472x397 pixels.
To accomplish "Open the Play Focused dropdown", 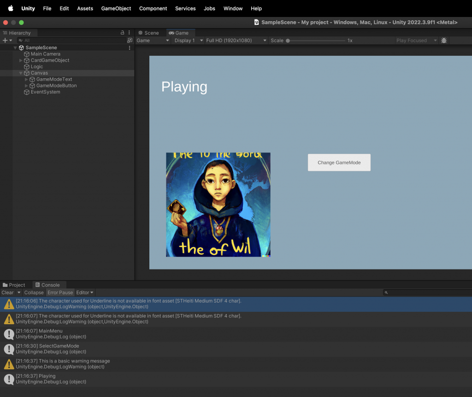I will 416,41.
